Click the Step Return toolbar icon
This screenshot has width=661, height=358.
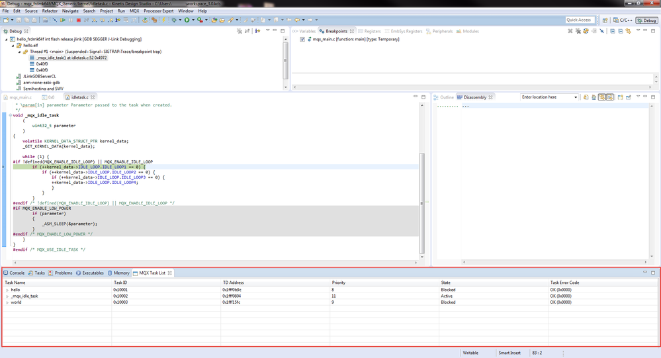point(110,20)
